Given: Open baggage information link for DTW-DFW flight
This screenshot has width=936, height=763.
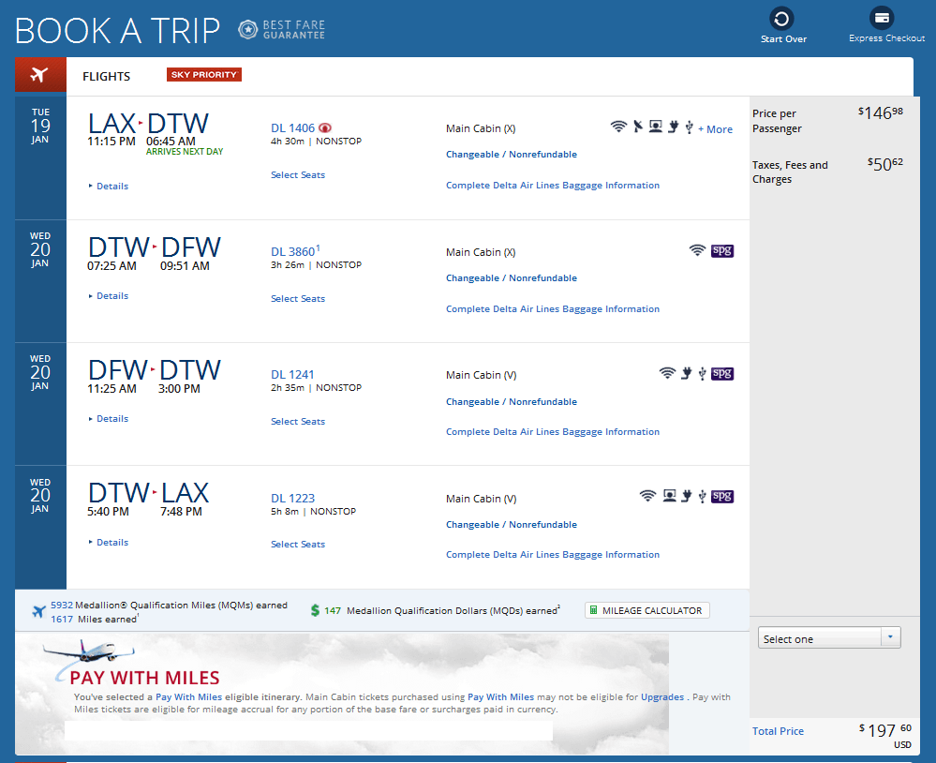Looking at the screenshot, I should [x=553, y=309].
